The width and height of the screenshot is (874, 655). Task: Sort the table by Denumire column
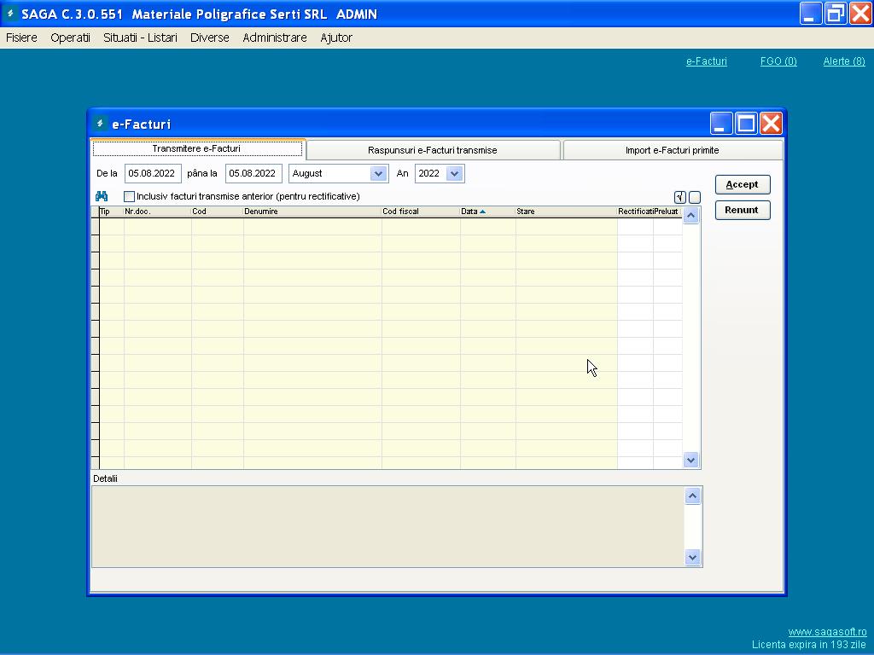click(312, 212)
